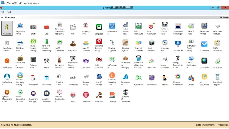Open the Mines tool
229x129 pixels.
point(46,63)
